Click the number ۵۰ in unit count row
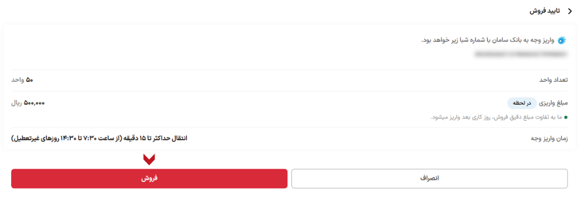The image size is (581, 221). click(x=29, y=80)
